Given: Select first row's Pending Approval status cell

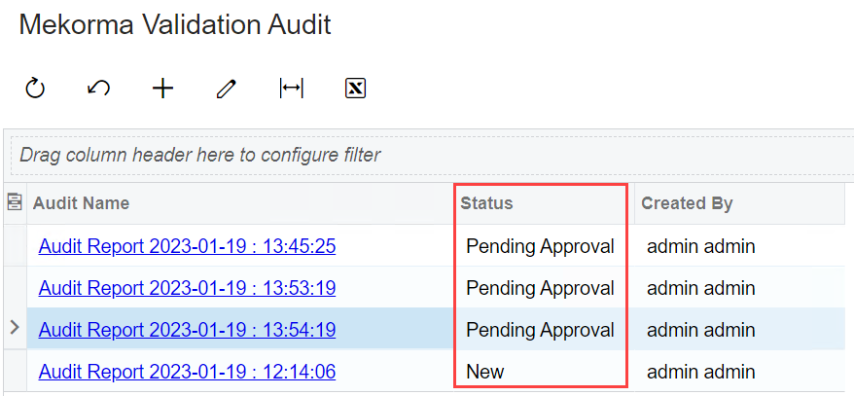Looking at the screenshot, I should 540,246.
